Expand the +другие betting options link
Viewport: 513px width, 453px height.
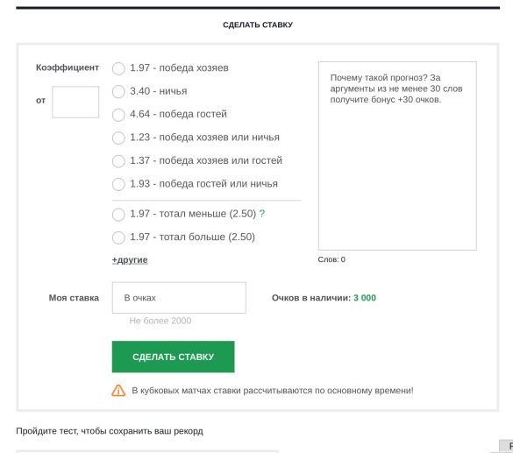130,260
